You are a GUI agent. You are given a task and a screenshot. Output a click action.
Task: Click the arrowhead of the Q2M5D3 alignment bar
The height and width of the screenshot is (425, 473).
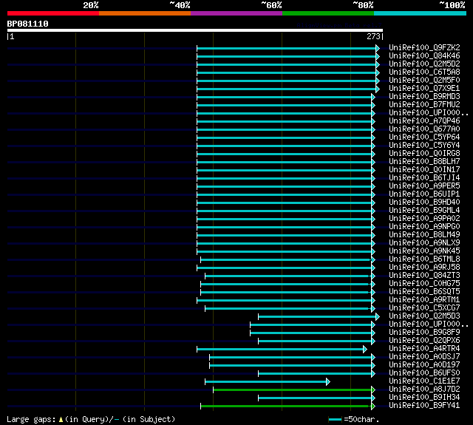tap(378, 316)
